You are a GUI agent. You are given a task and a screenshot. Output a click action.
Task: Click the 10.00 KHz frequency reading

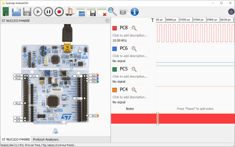[120, 41]
